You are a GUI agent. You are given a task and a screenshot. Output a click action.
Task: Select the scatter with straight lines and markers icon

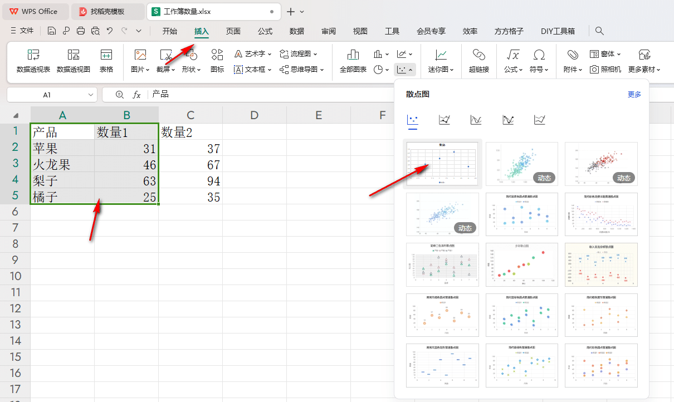pyautogui.click(x=445, y=120)
